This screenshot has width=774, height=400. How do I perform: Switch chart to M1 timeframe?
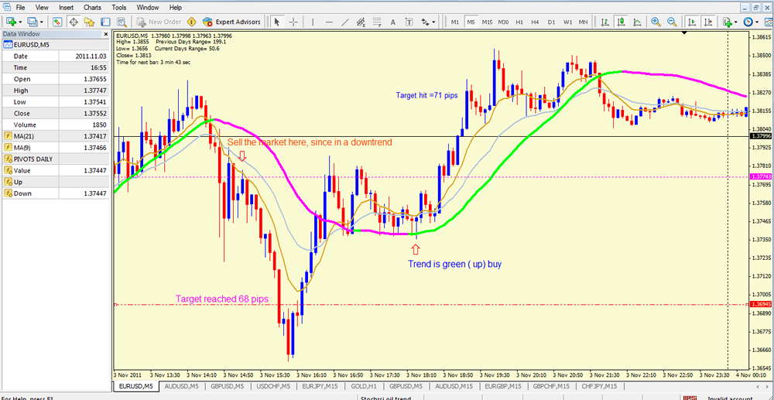[x=455, y=22]
